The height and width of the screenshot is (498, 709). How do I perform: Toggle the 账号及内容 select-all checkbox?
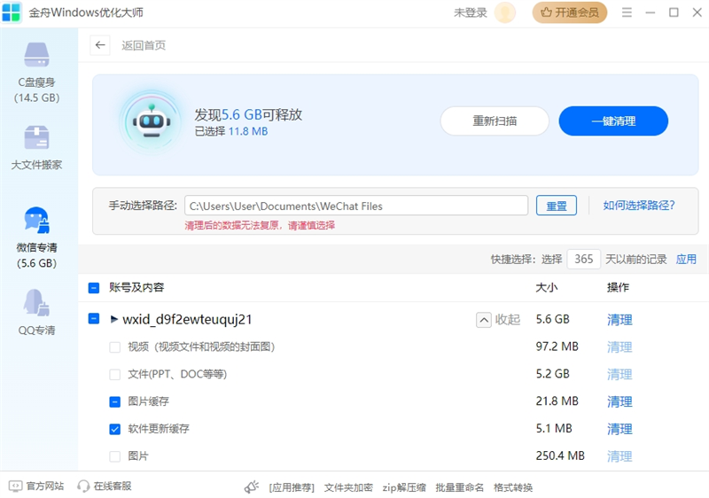click(94, 288)
